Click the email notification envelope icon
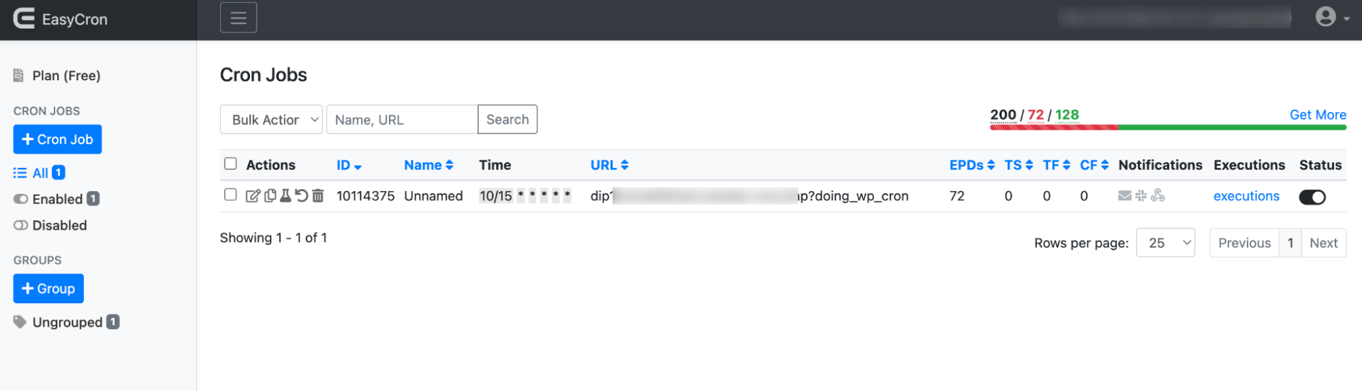 1124,196
